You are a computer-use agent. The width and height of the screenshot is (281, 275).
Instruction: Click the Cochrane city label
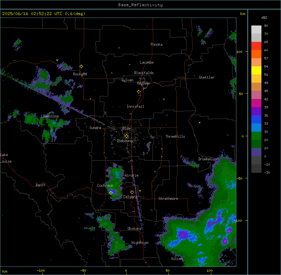[x=105, y=186]
